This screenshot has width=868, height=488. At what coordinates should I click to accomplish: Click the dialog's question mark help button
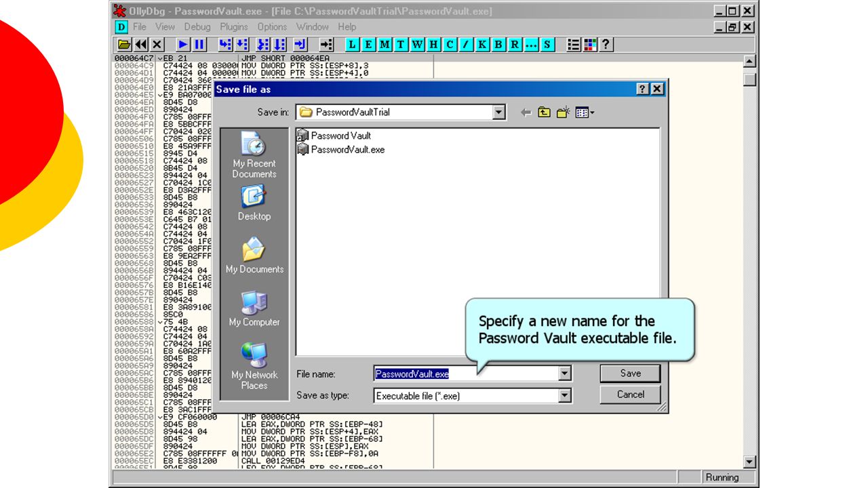click(x=643, y=89)
